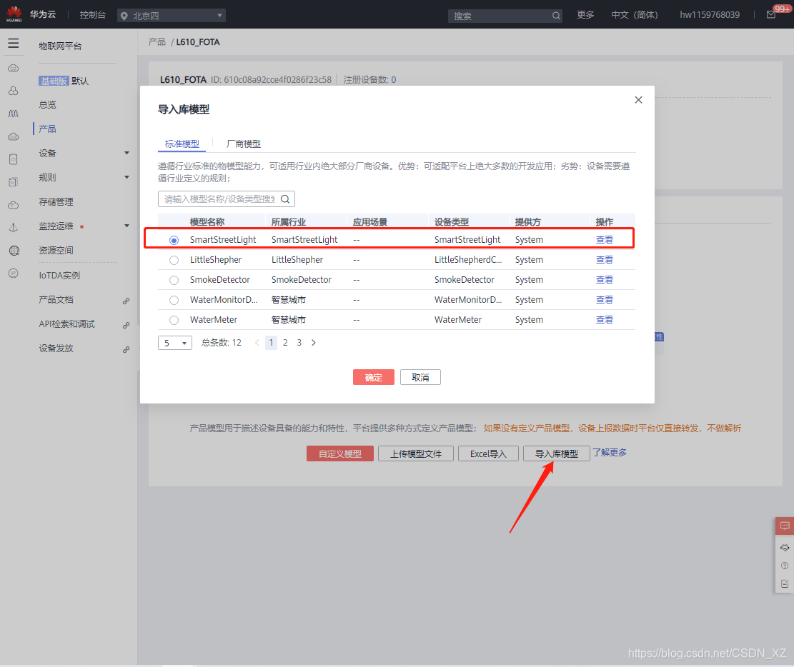Open the 控制台 console link
This screenshot has height=667, width=794.
point(93,15)
